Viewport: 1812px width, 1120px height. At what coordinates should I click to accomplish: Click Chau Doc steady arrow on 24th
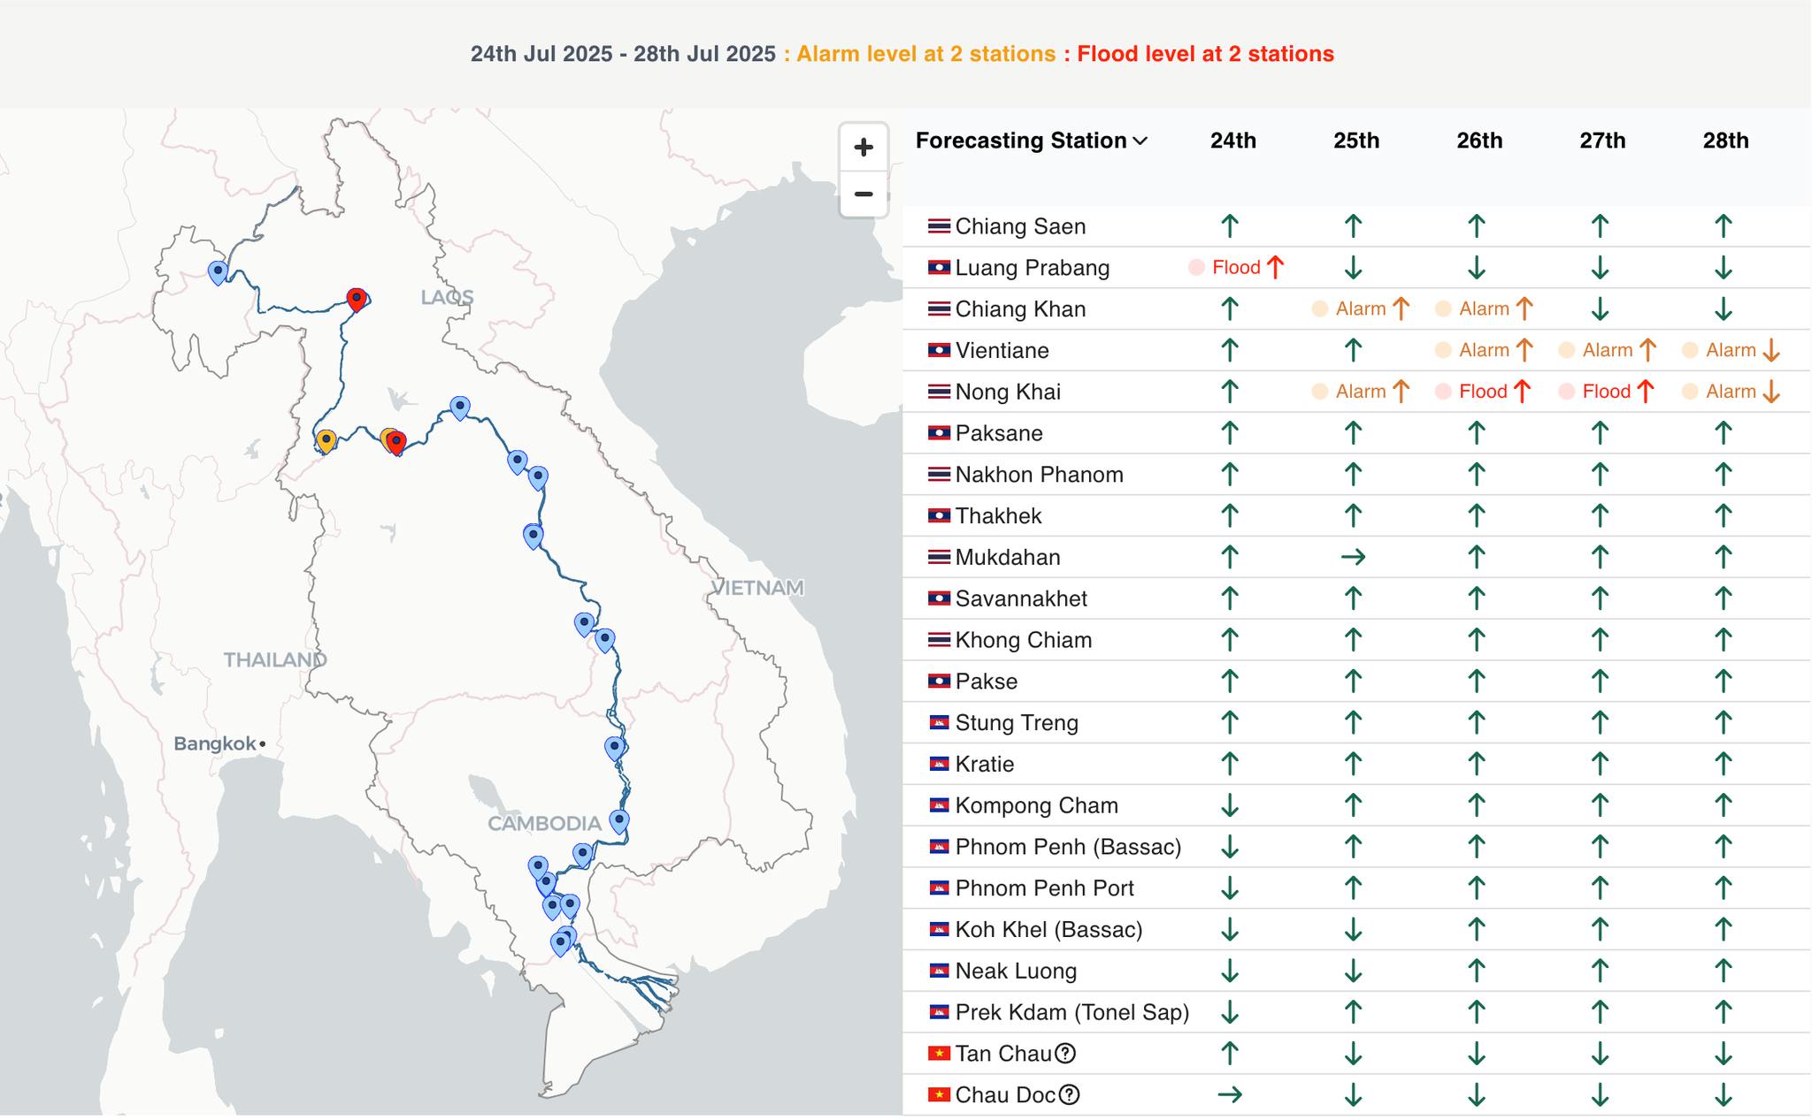1230,1094
